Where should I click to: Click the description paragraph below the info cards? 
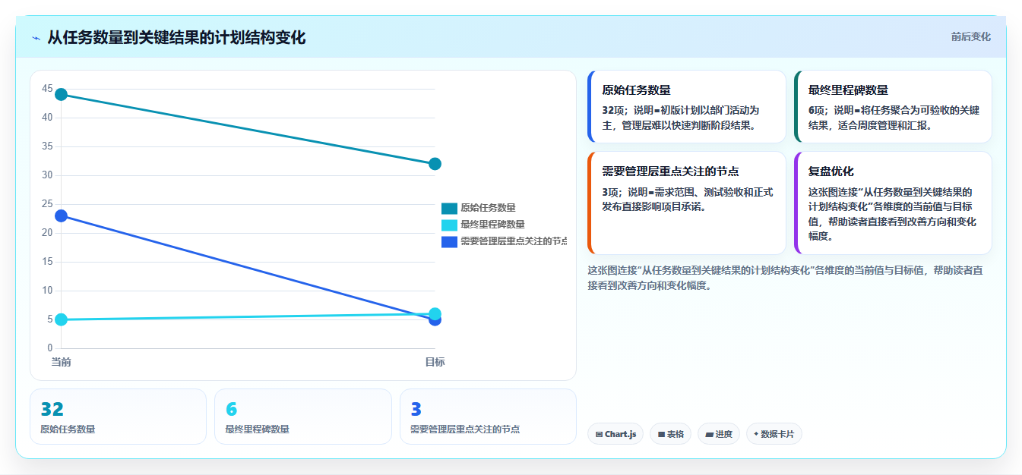(786, 278)
